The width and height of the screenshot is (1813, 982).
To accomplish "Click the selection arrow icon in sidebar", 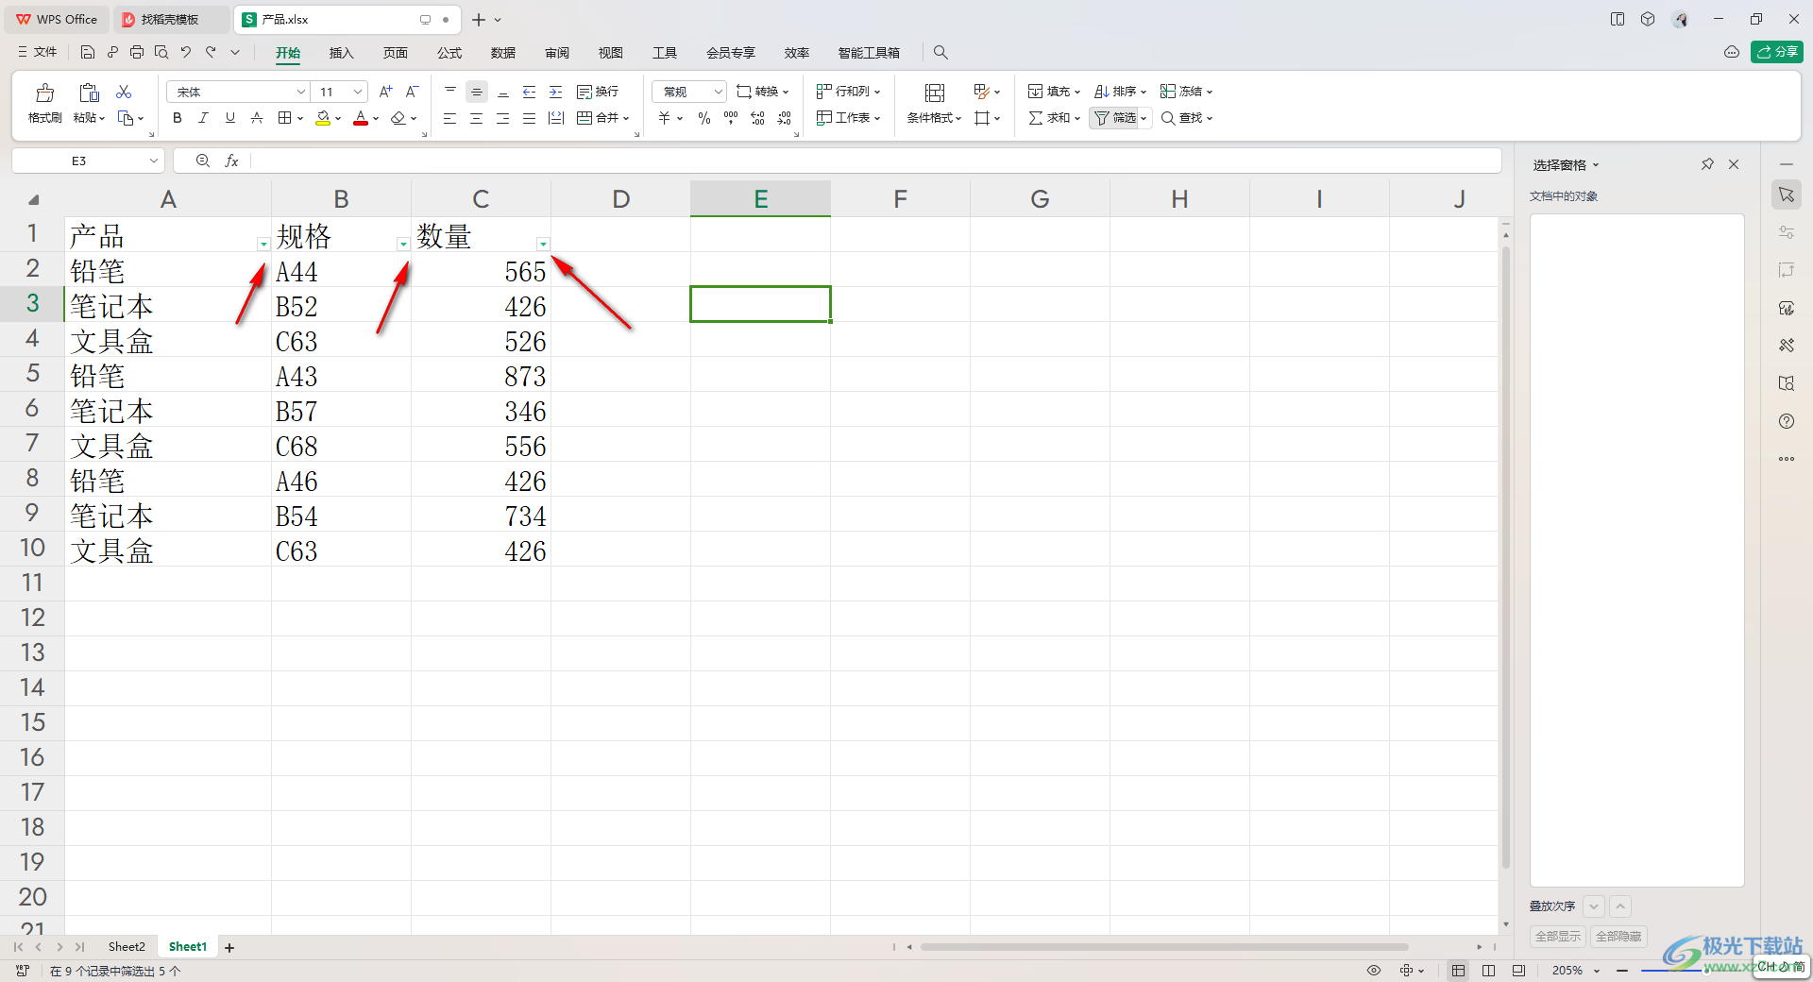I will pyautogui.click(x=1787, y=195).
